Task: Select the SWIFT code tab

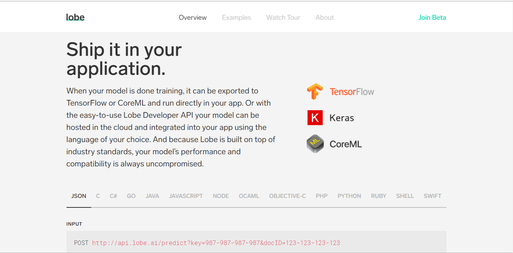Action: tap(432, 196)
